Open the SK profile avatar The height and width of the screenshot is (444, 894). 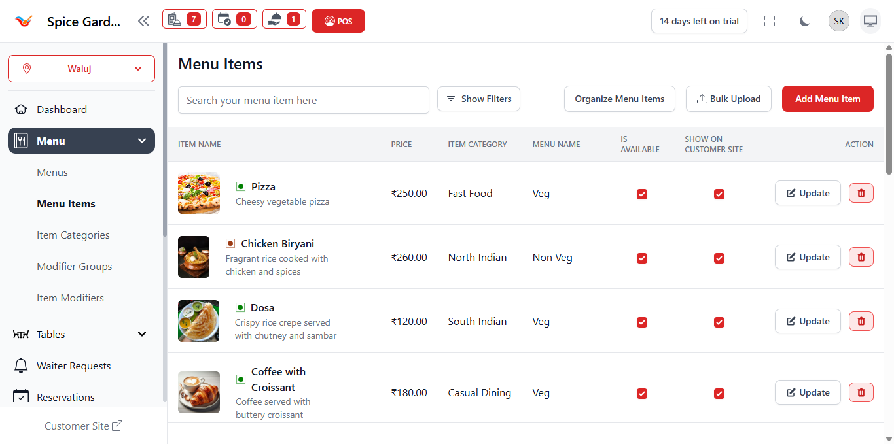[x=839, y=20]
